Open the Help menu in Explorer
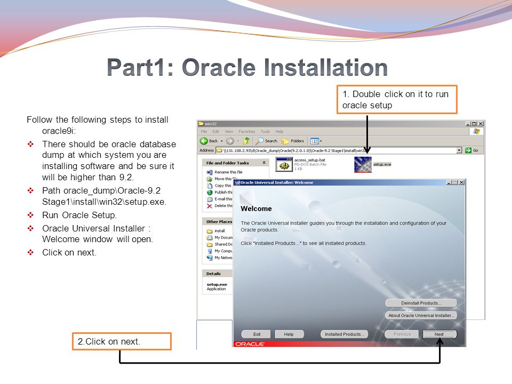 tap(279, 132)
